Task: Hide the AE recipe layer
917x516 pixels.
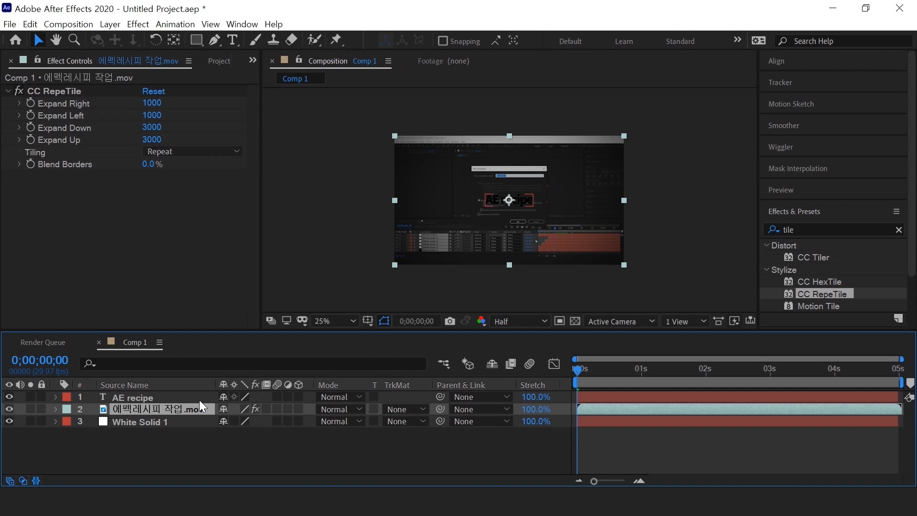Action: (9, 397)
